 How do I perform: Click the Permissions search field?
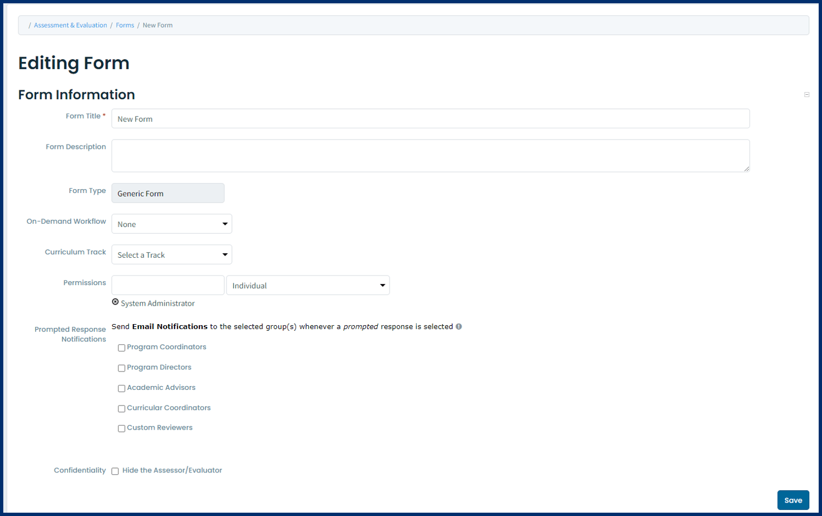pyautogui.click(x=167, y=285)
